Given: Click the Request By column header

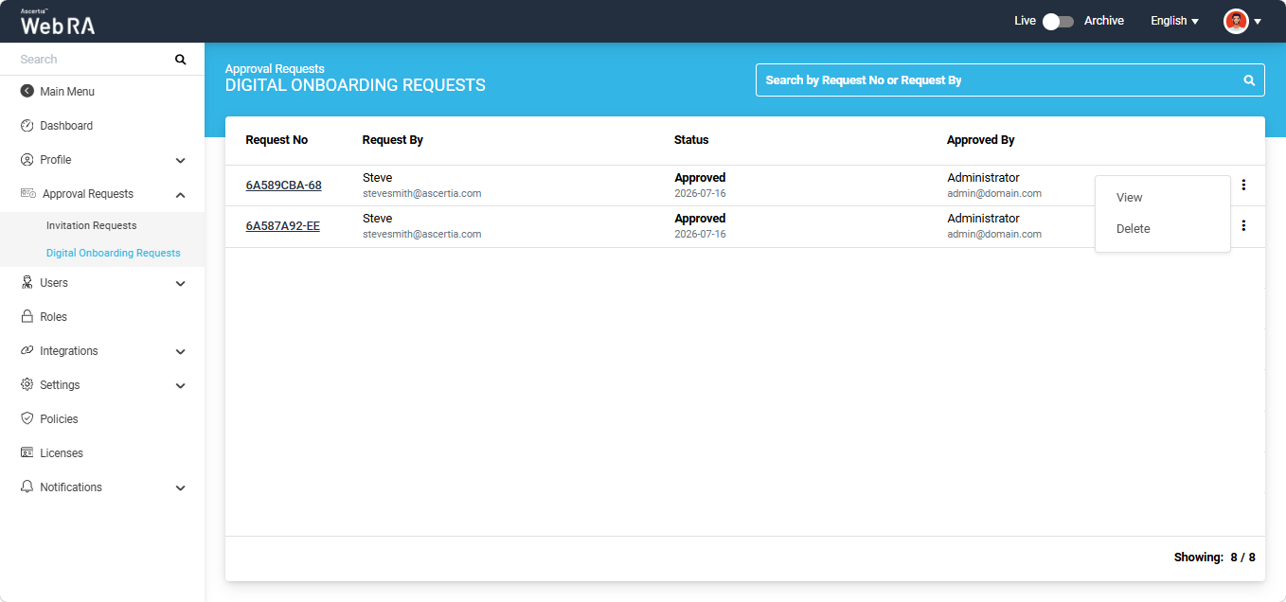Looking at the screenshot, I should 393,140.
